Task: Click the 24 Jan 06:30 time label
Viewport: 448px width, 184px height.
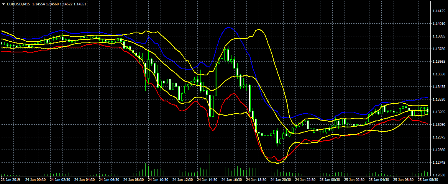Action: pyautogui.click(x=109, y=180)
